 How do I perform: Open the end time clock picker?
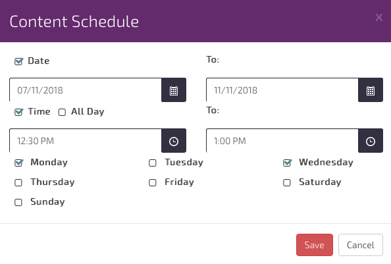(x=371, y=141)
